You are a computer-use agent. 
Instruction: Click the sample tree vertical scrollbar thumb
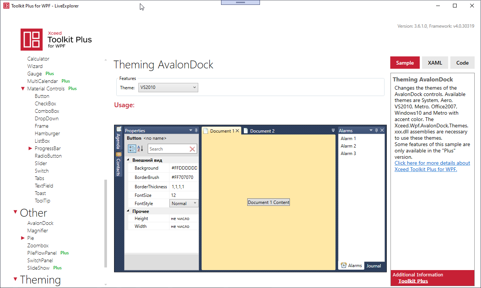(x=105, y=223)
